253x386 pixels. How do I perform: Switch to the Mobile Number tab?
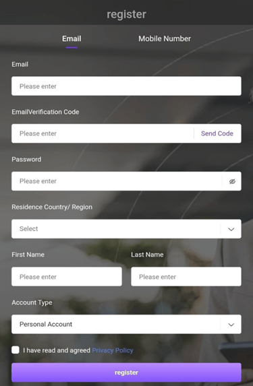tap(165, 38)
